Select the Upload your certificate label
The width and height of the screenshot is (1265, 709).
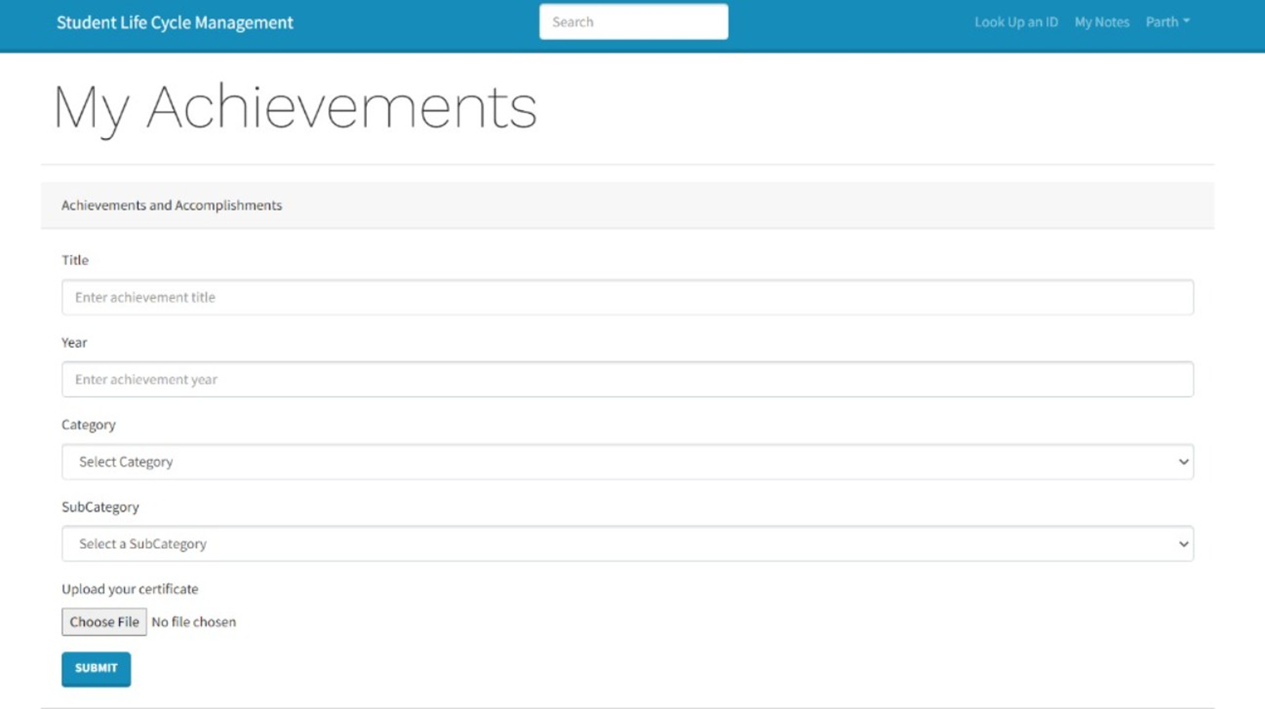(x=129, y=589)
